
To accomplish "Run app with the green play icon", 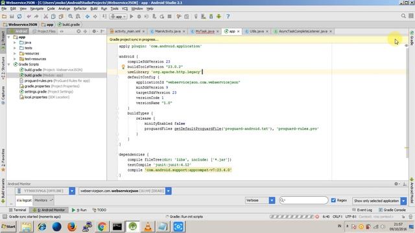I will point(131,16).
